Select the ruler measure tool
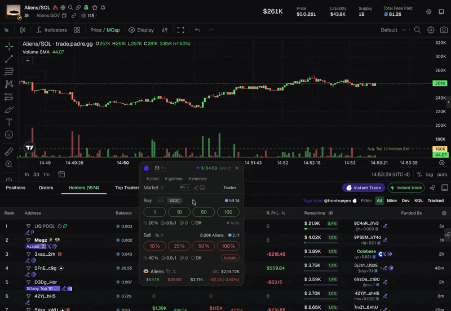The width and height of the screenshot is (451, 311). pyautogui.click(x=9, y=152)
